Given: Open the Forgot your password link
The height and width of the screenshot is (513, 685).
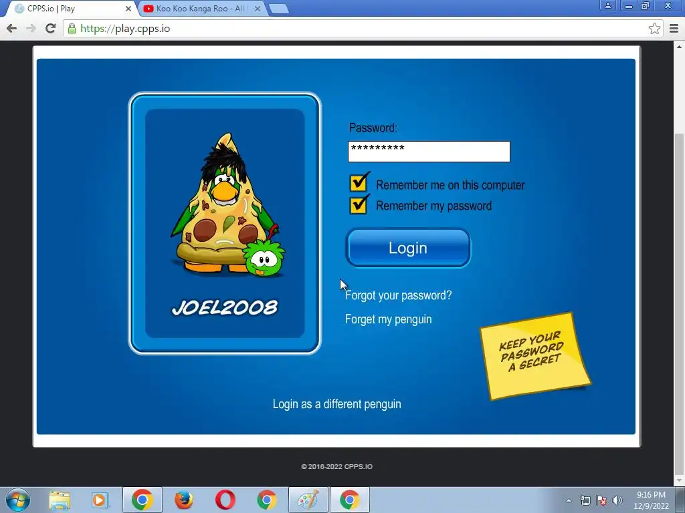Looking at the screenshot, I should [x=398, y=295].
